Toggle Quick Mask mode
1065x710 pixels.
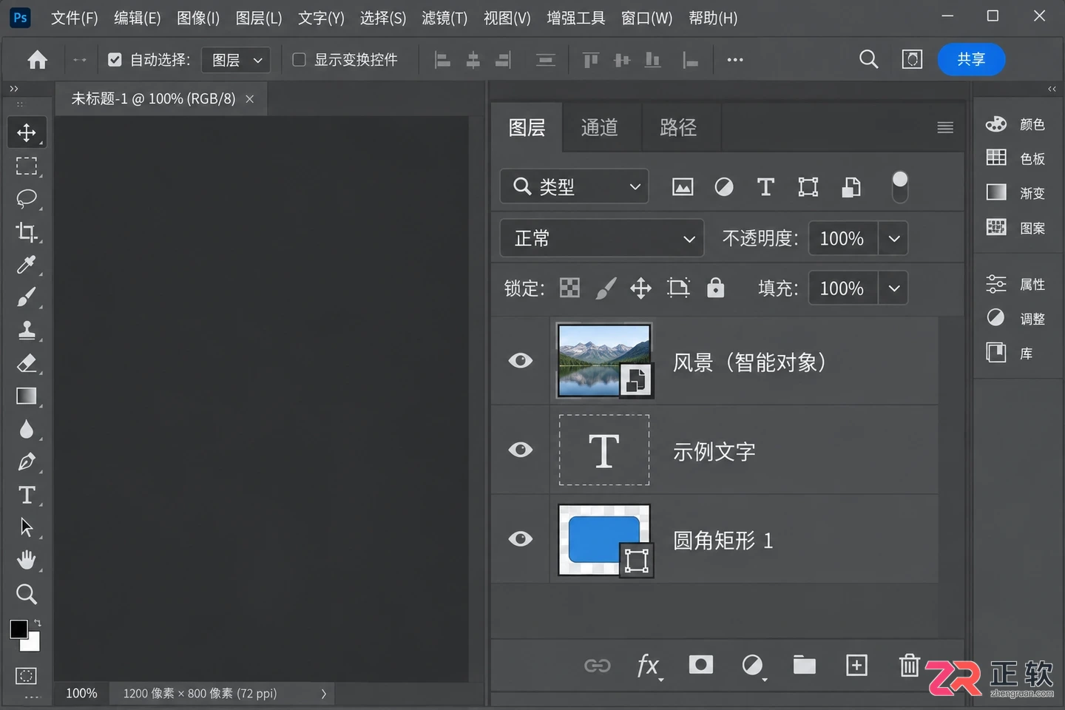[27, 675]
